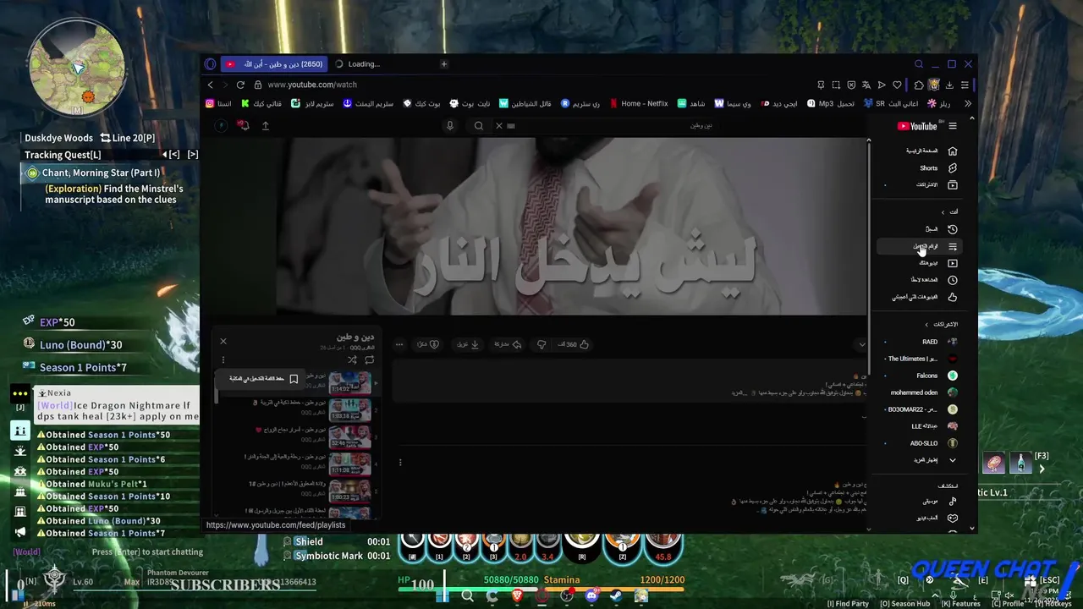Toggle playlist loop button
Viewport: 1083px width, 609px height.
[369, 359]
